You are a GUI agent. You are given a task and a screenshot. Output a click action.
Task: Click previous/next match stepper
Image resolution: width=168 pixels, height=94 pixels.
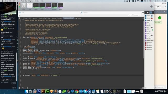click(130, 15)
